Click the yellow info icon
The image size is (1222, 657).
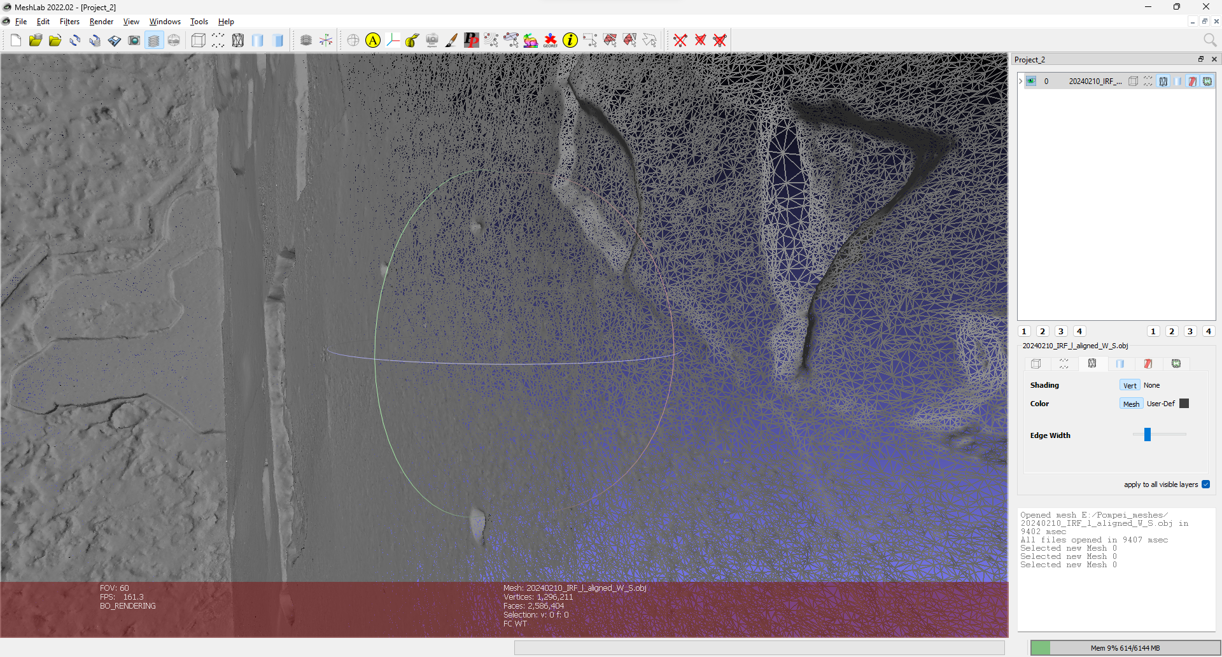pos(570,41)
